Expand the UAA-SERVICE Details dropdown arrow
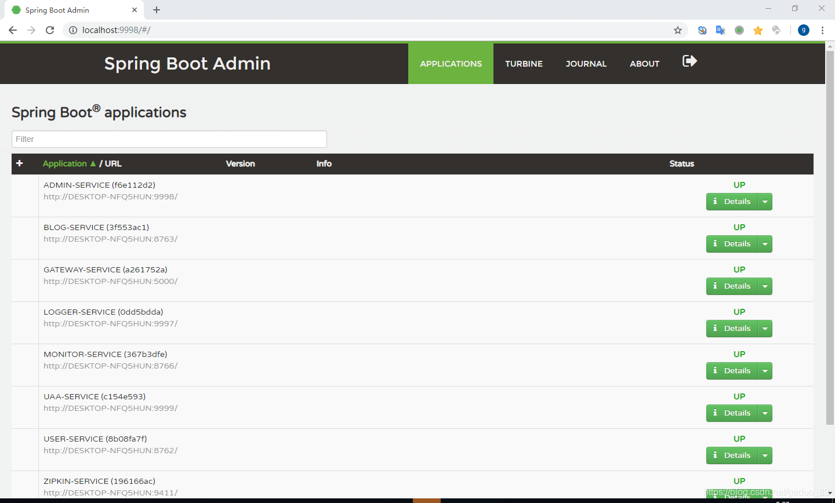Screen dimensions: 835x503 pos(765,413)
